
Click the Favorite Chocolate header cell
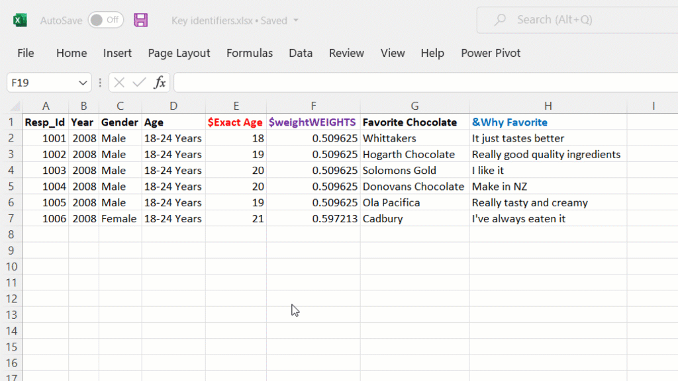pyautogui.click(x=414, y=122)
